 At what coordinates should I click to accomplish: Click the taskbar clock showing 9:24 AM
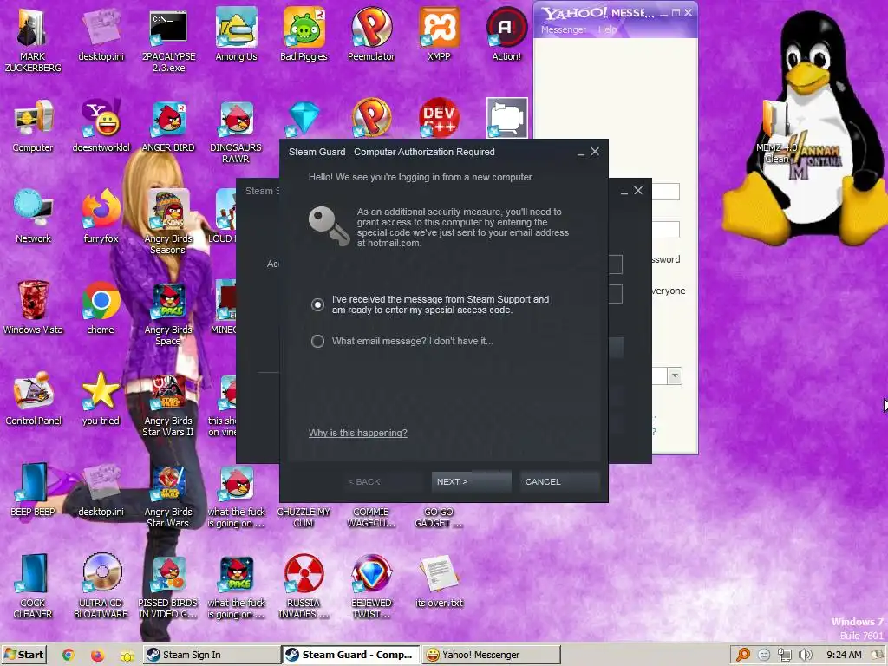pos(844,655)
